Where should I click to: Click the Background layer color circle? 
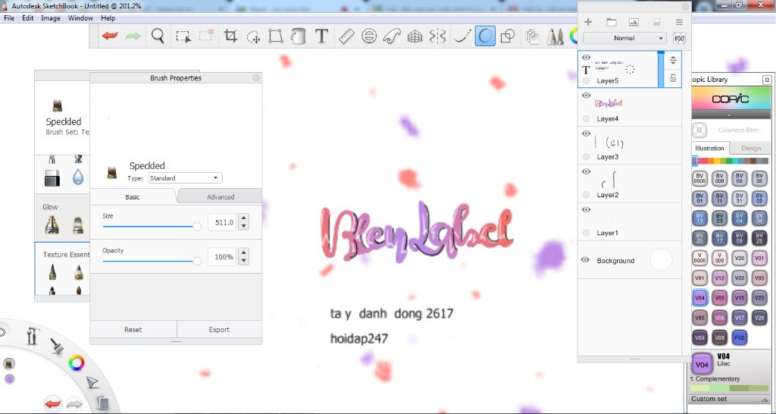tap(661, 260)
